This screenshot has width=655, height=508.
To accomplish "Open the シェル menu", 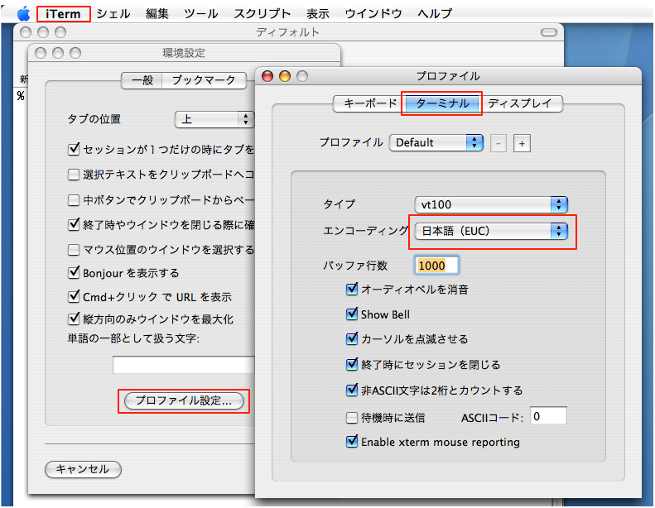I will pos(113,14).
